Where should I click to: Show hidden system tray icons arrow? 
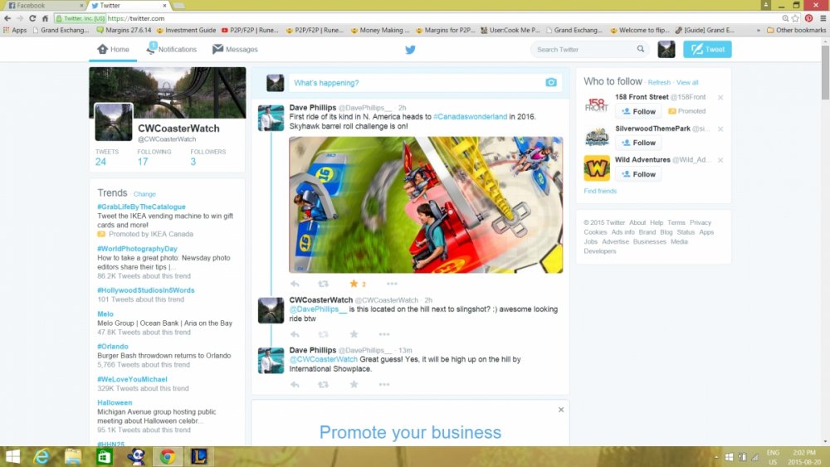click(x=715, y=457)
